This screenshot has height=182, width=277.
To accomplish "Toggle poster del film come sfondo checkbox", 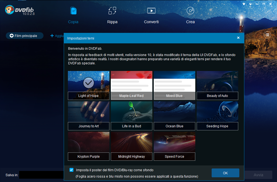I will pyautogui.click(x=71, y=170).
